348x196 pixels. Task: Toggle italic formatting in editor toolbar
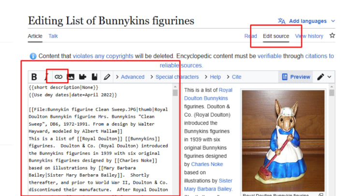[x=46, y=77]
